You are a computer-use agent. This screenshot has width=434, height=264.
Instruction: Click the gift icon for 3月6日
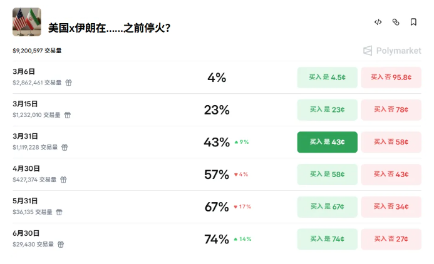pyautogui.click(x=69, y=83)
